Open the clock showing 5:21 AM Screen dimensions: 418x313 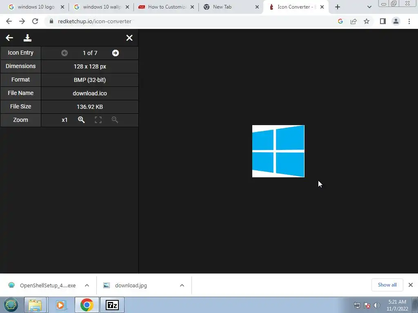[x=397, y=305]
